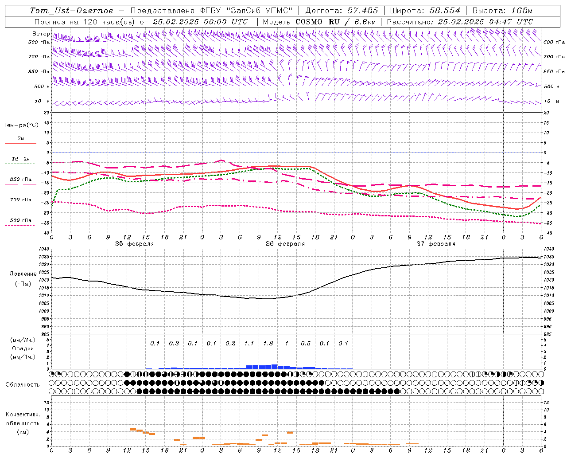The image size is (567, 454).
Task: Click the 26 февраля date label
Action: (285, 244)
